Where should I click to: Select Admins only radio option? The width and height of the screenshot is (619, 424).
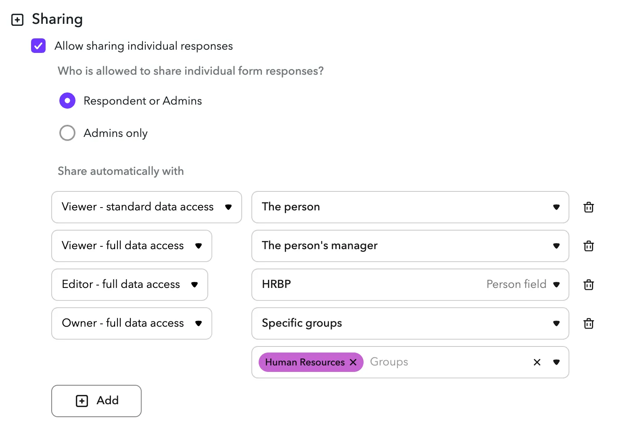67,133
